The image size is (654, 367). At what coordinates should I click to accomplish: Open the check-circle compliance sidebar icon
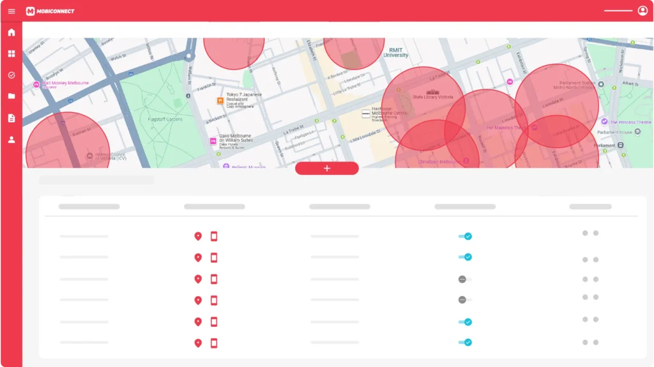[11, 75]
